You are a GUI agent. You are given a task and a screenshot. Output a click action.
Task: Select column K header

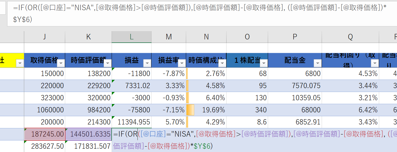88,37
